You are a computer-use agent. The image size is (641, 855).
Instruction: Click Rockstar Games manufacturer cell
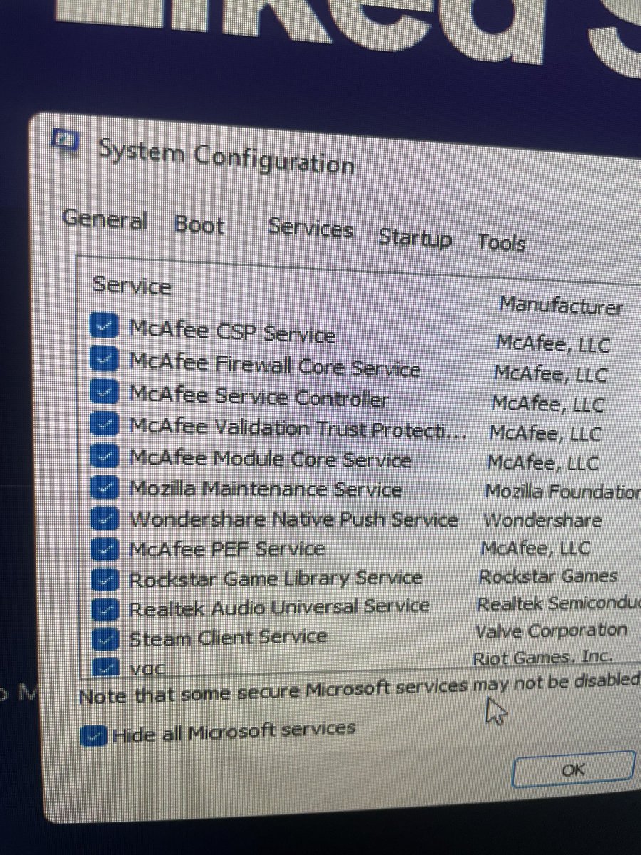point(548,576)
